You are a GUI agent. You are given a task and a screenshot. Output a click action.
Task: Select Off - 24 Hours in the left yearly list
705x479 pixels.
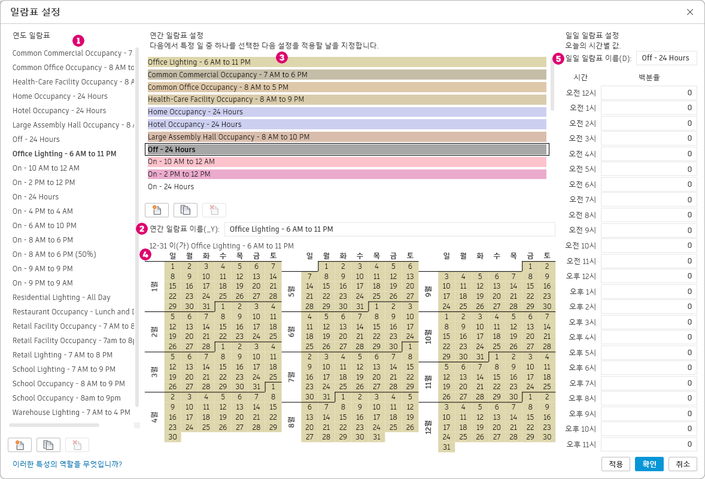click(x=36, y=140)
